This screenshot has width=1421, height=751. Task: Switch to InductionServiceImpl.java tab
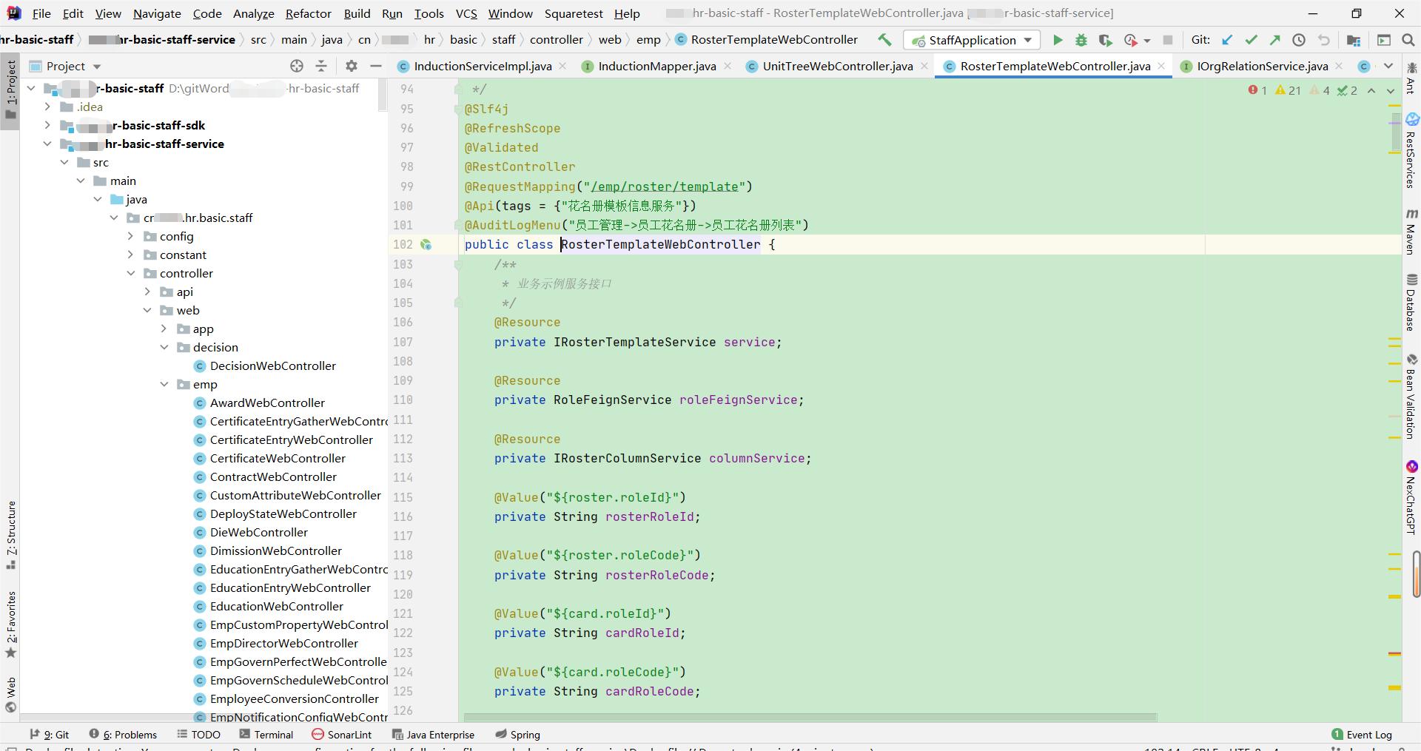(483, 66)
